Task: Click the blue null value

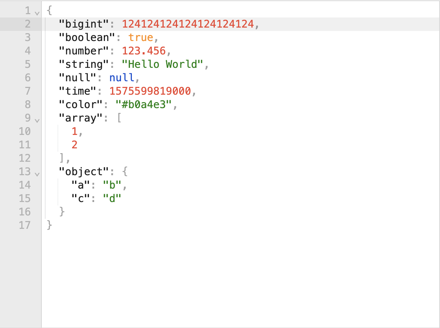Action: click(x=122, y=78)
